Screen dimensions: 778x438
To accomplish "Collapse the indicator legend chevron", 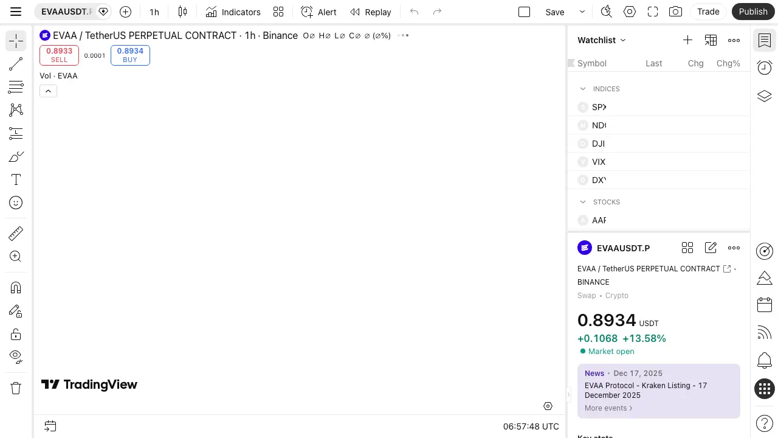I will (48, 91).
